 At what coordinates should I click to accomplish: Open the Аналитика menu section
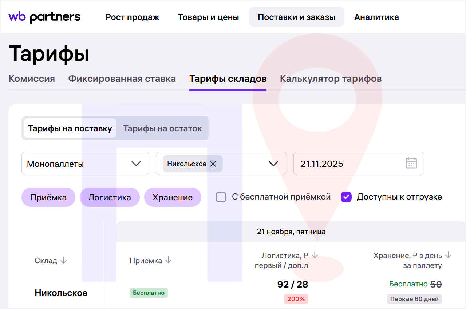pos(376,17)
